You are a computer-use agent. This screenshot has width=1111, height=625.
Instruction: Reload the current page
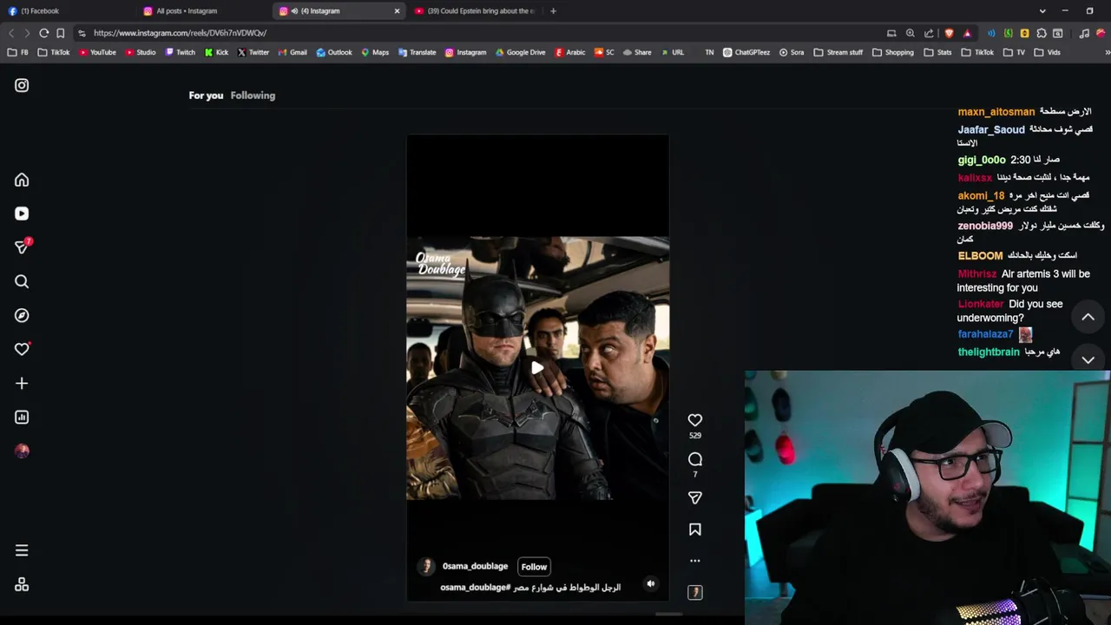tap(43, 33)
